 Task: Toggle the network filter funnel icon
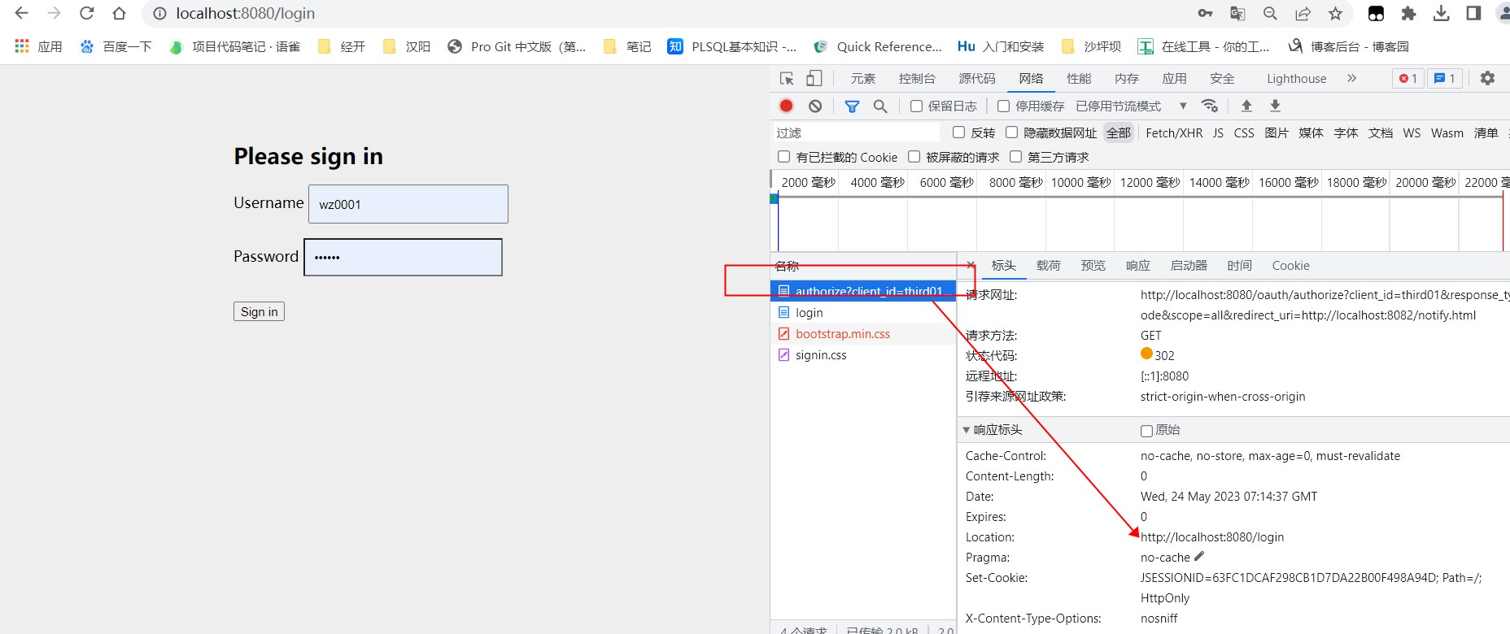(x=852, y=106)
